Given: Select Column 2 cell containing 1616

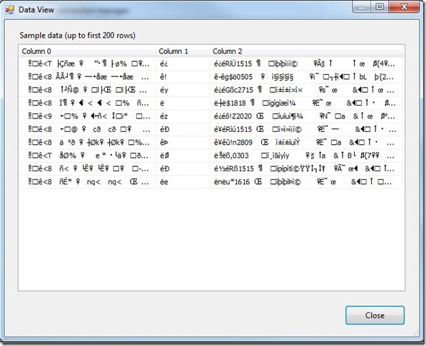Looking at the screenshot, I should (x=306, y=182).
